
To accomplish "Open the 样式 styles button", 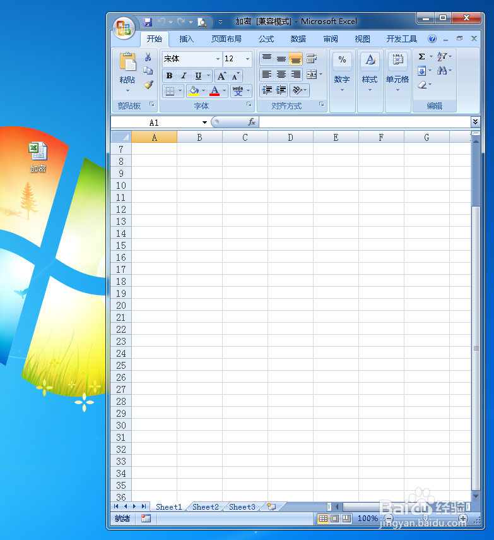I will pyautogui.click(x=370, y=81).
